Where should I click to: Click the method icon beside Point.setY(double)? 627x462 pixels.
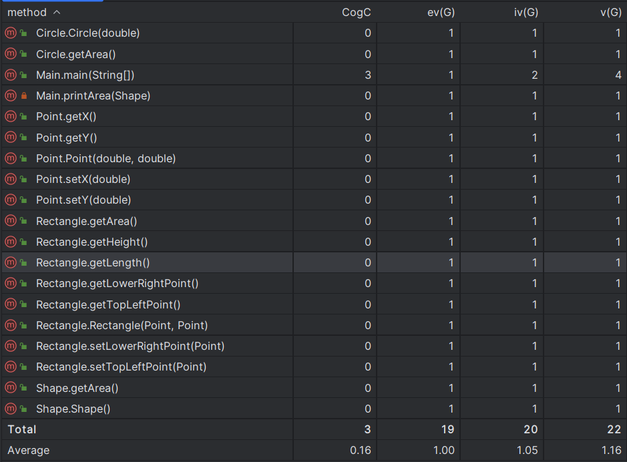[x=10, y=200]
